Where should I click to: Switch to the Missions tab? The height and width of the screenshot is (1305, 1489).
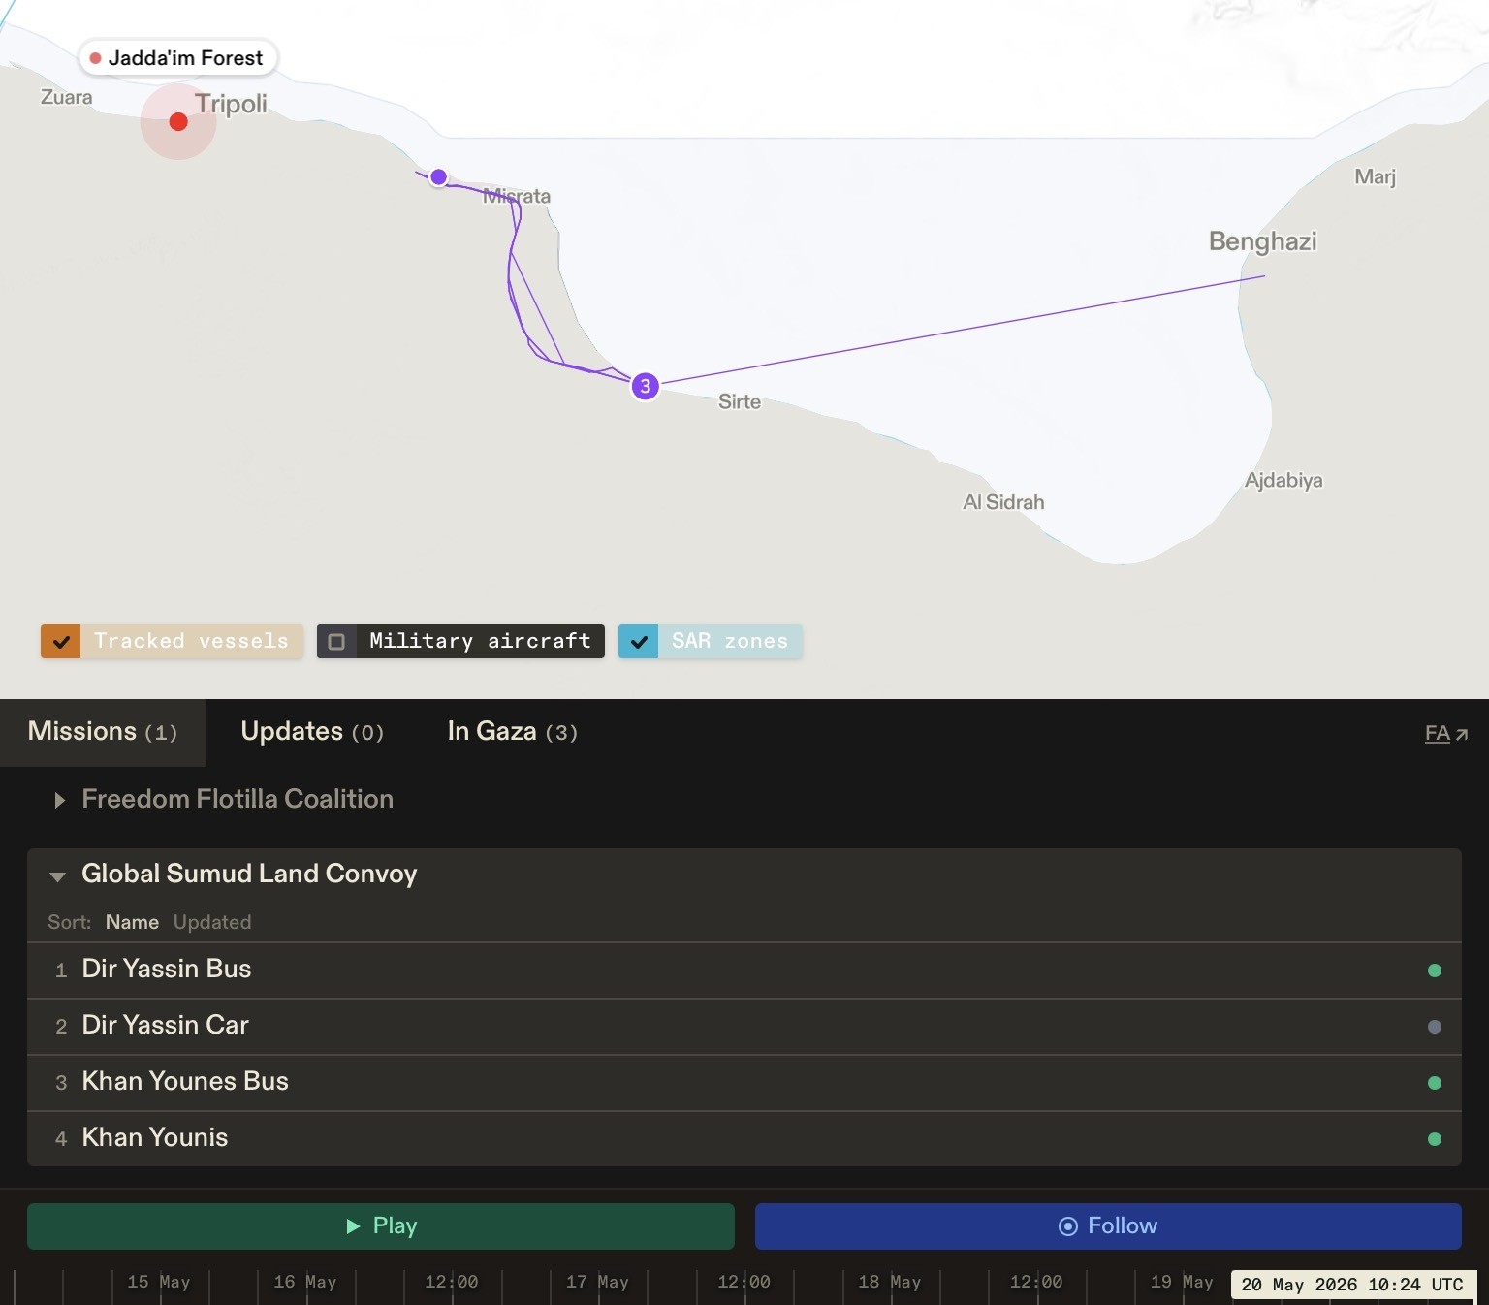(x=103, y=732)
